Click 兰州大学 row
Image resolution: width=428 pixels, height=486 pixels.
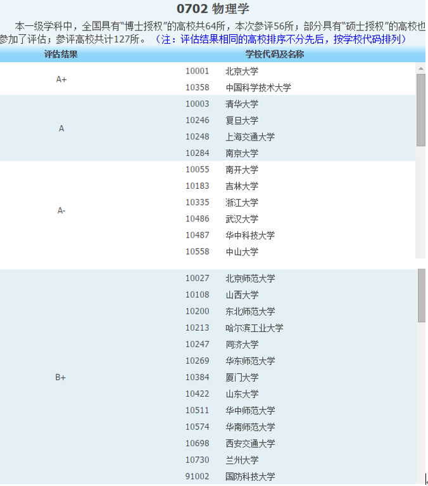(242, 460)
